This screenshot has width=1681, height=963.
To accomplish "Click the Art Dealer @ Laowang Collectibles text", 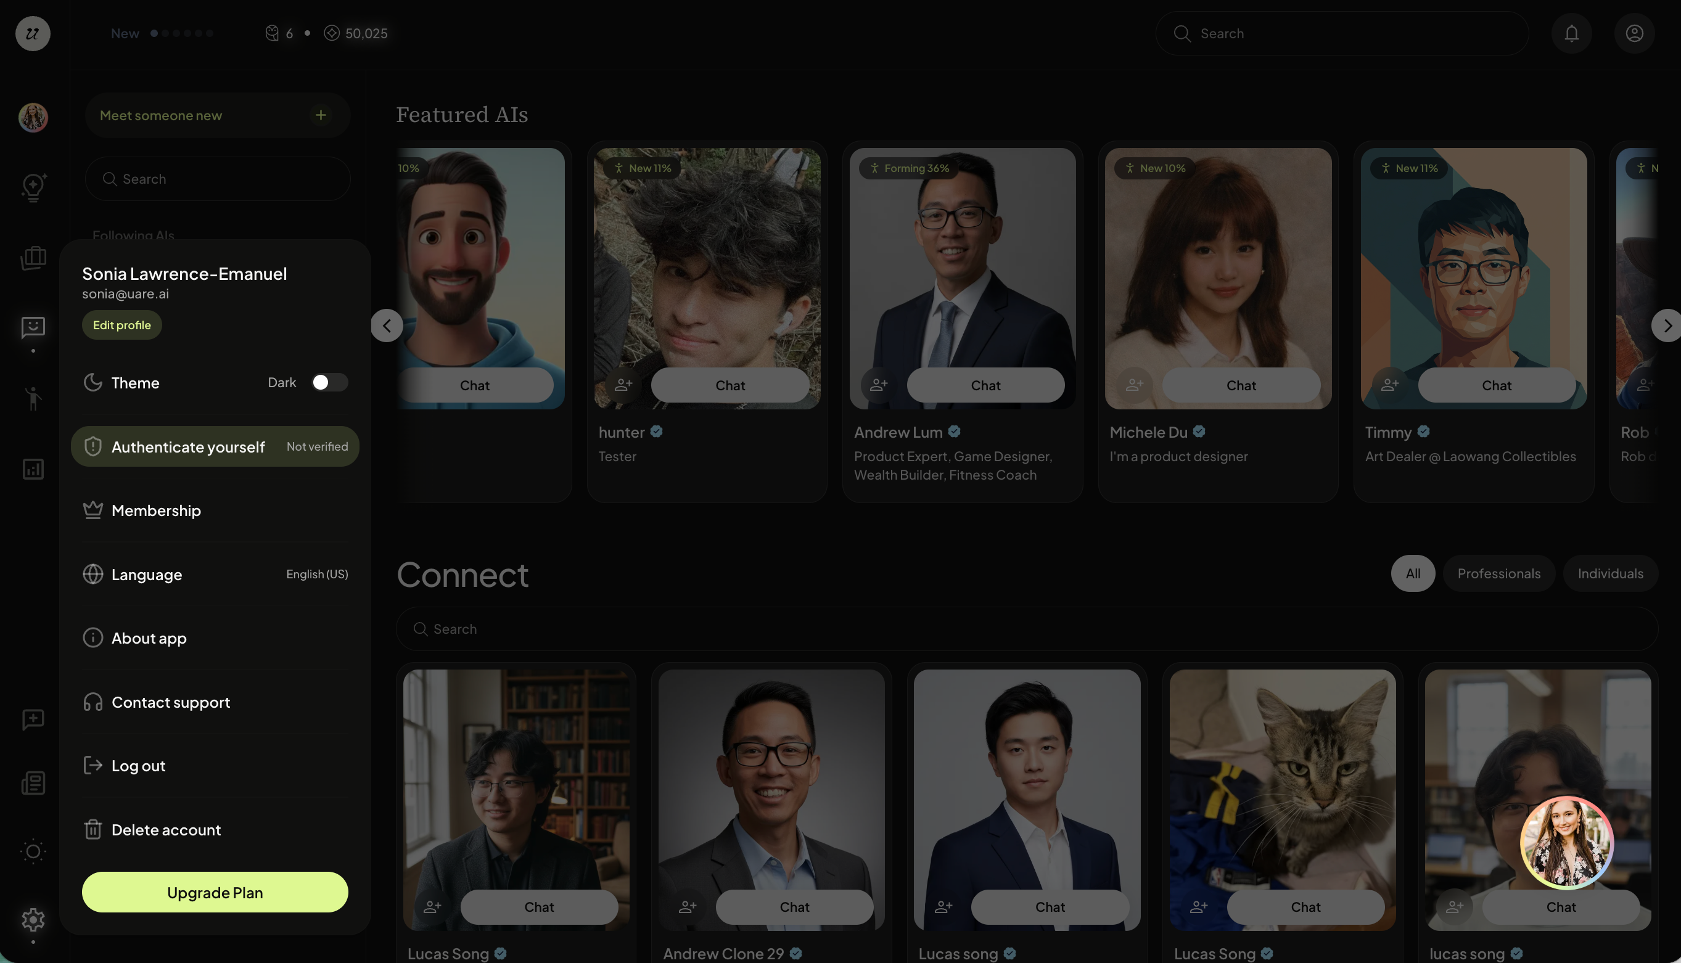I will coord(1470,456).
